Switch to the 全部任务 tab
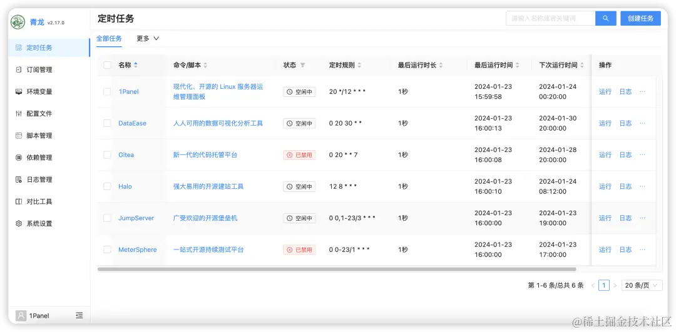The image size is (676, 332). pos(109,38)
